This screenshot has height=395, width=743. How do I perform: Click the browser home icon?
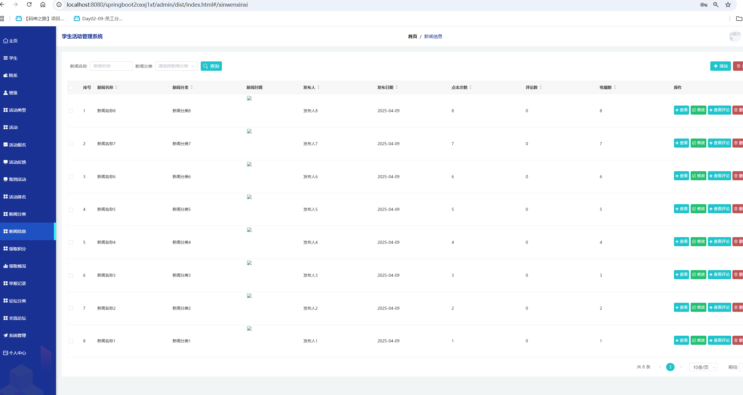click(43, 5)
